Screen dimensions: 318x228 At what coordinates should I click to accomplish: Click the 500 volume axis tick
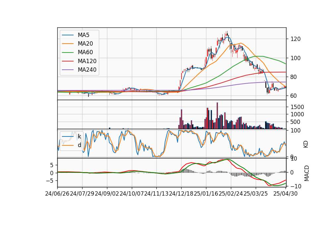[295, 122]
